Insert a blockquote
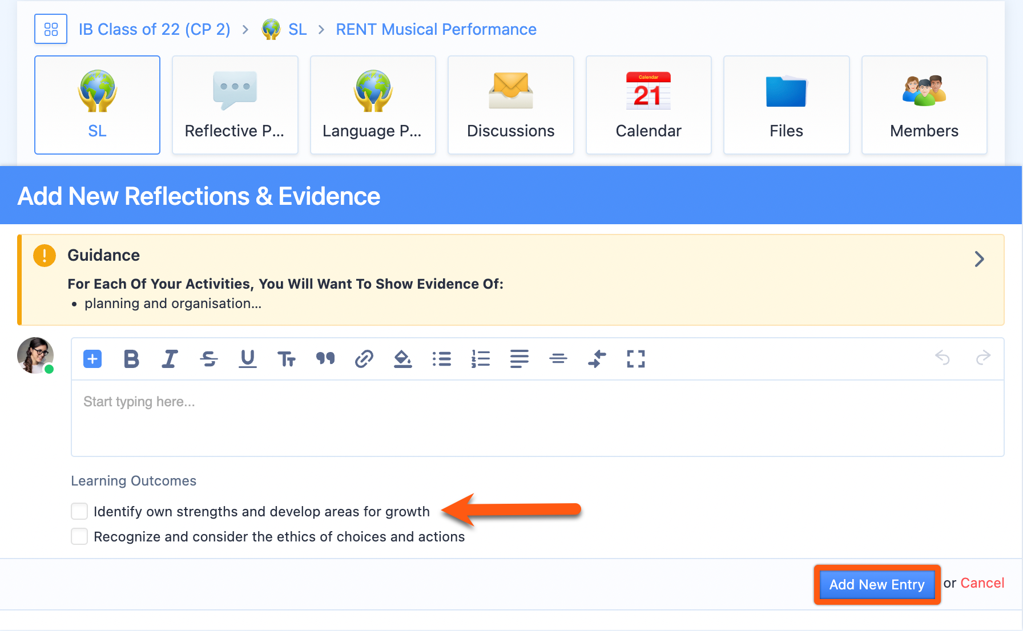Screen dimensions: 1023x631 [325, 359]
